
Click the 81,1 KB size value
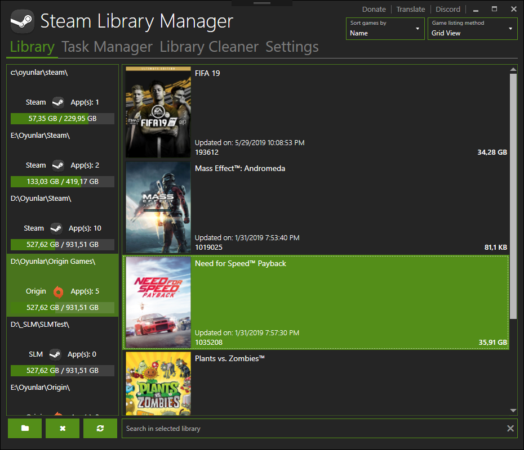(x=496, y=247)
